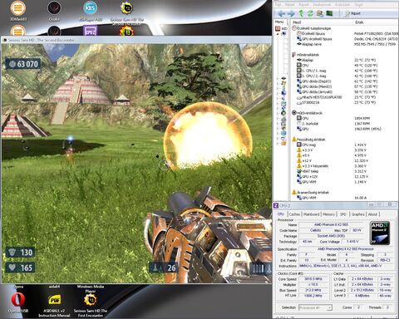Viewport: 399px width, 319px height.
Task: Click the Core Speed value in CPU-Z
Action: pyautogui.click(x=313, y=279)
